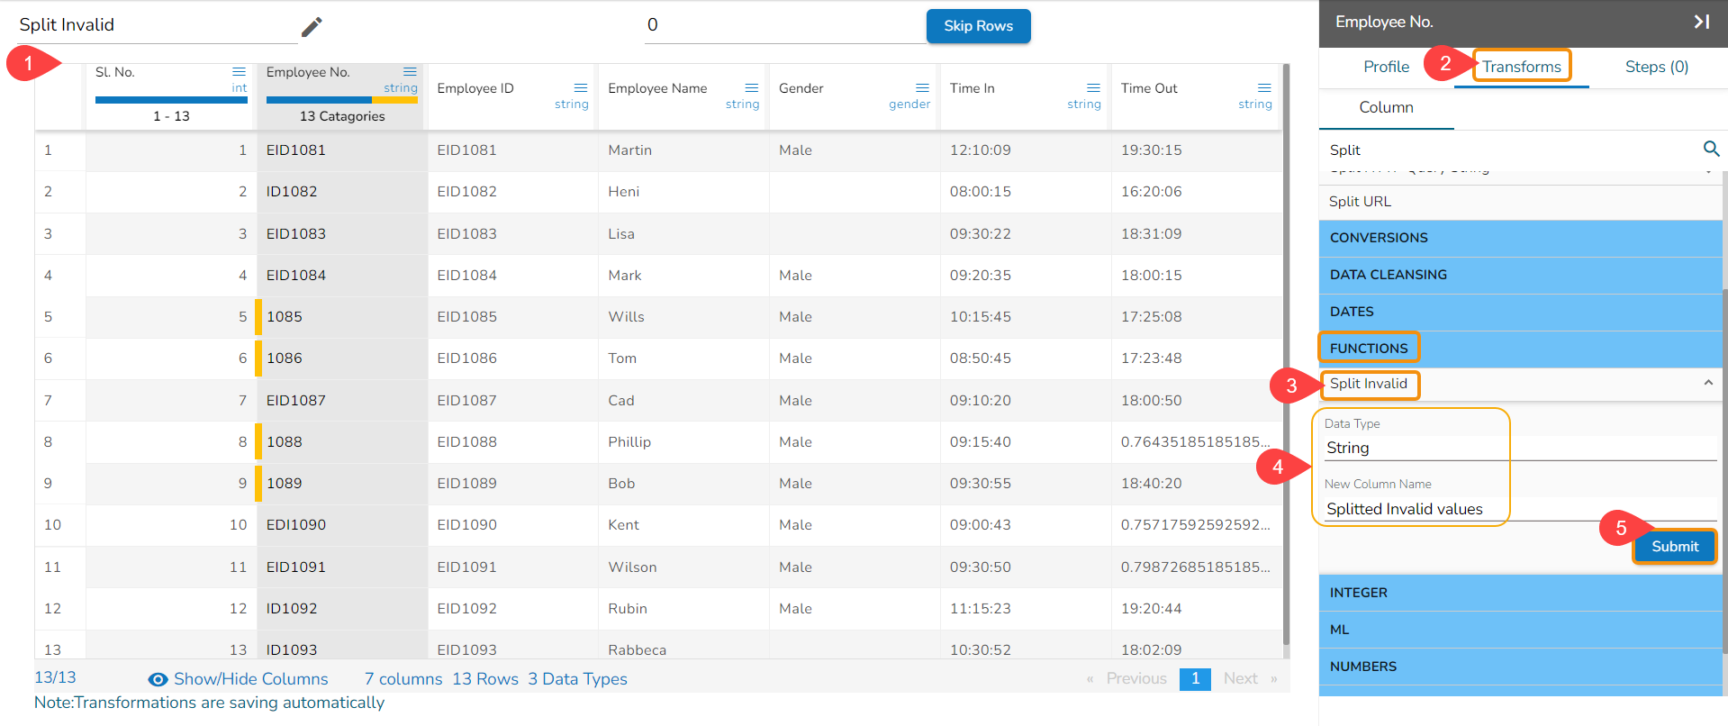Click the Submit button
This screenshot has height=726, width=1728.
point(1674,547)
